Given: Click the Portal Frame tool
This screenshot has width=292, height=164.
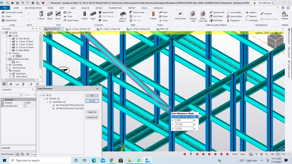Looking at the screenshot, I should pyautogui.click(x=71, y=20).
